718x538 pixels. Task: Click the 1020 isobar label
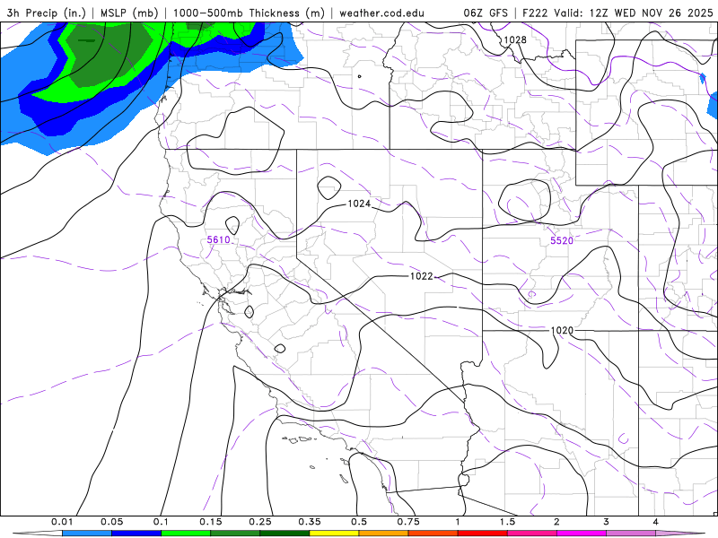562,330
